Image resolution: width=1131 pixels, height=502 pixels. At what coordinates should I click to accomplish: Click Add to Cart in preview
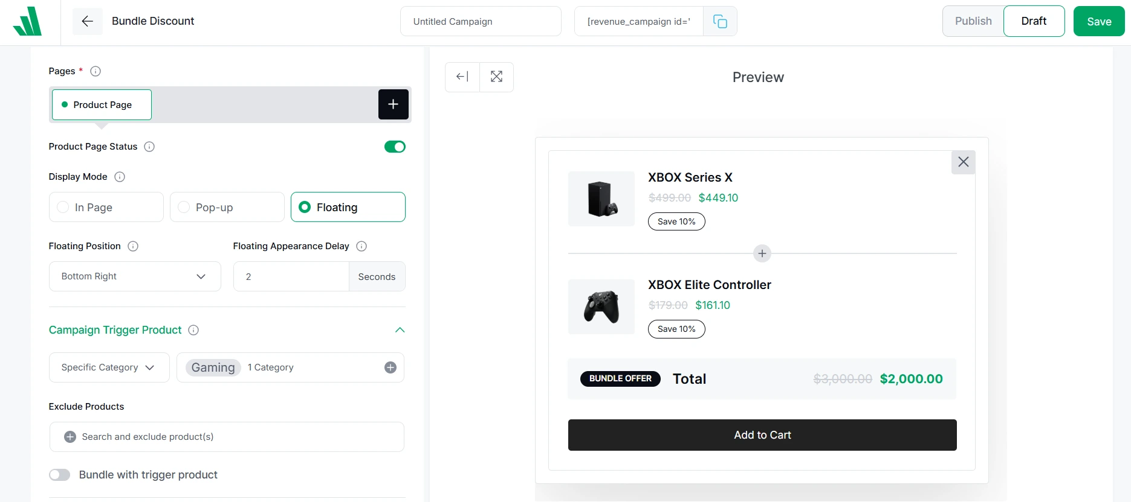762,435
